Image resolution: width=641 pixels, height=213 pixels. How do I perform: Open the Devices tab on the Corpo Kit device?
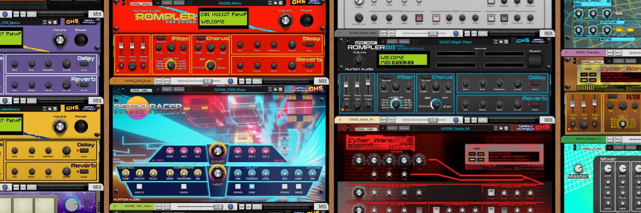click(404, 128)
